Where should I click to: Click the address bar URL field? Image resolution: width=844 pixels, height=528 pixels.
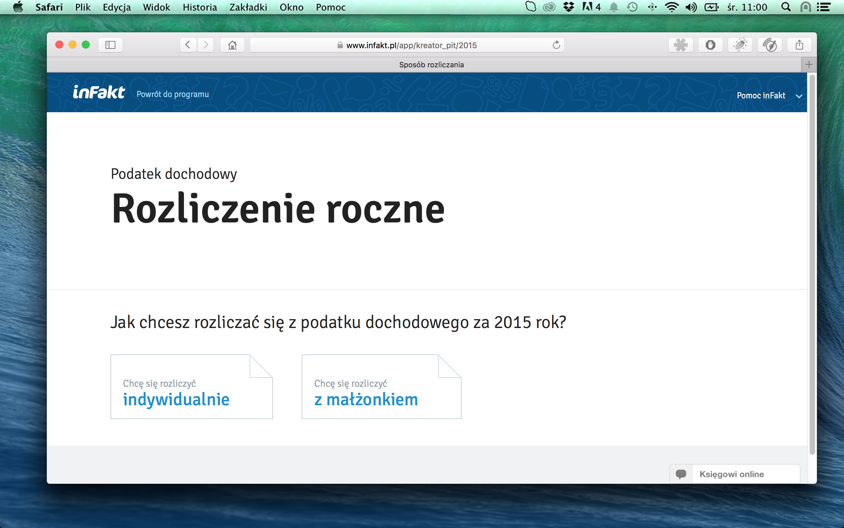click(407, 45)
